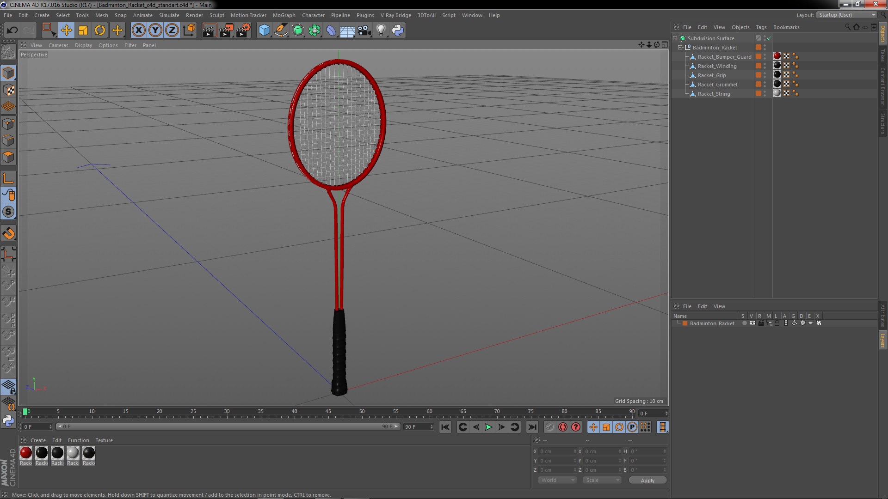Add deformer object icon
888x499 pixels.
(331, 30)
